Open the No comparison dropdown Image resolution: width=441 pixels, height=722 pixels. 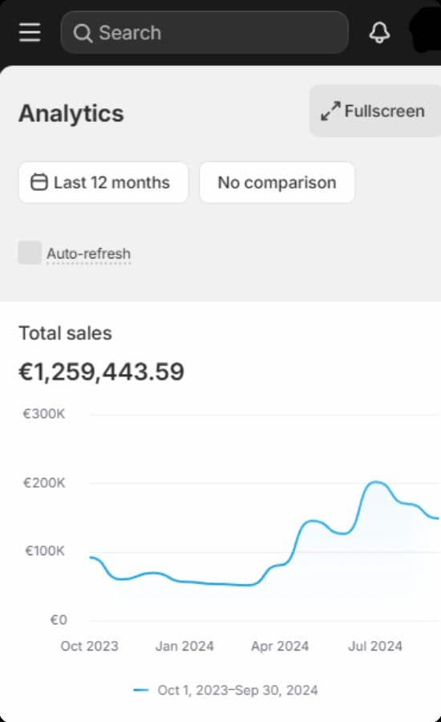point(277,182)
